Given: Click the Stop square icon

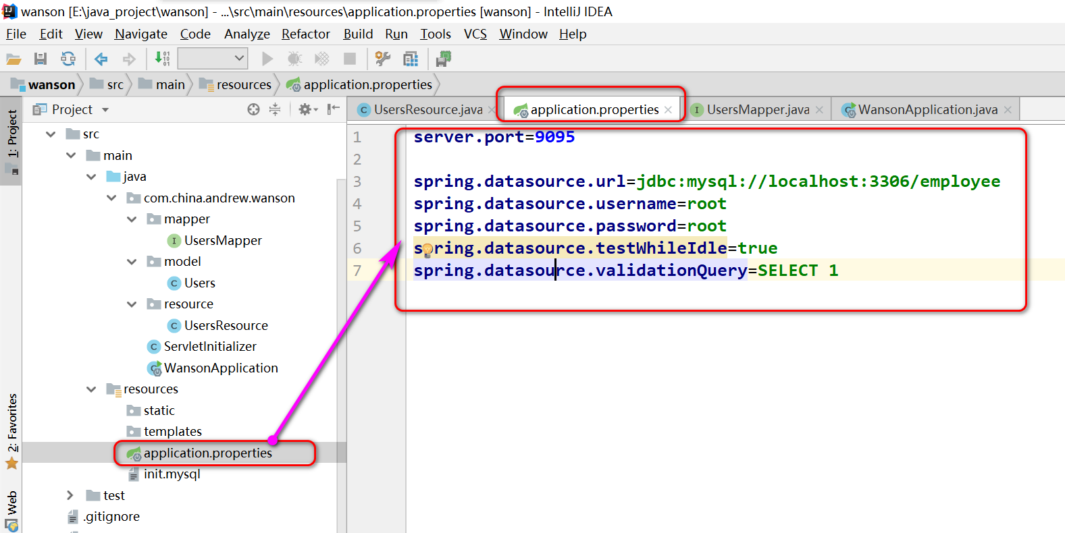Looking at the screenshot, I should 350,59.
